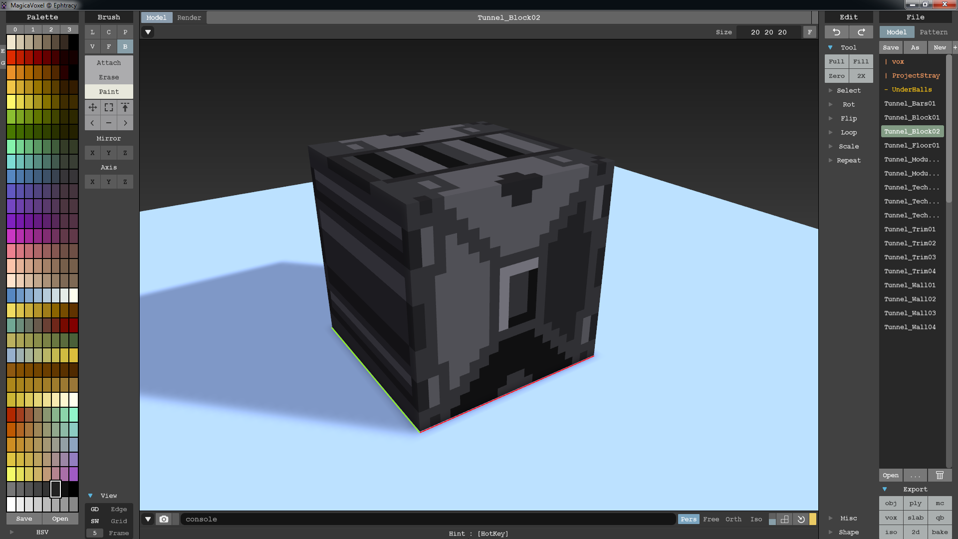
Task: Select the box Select tool icon
Action: pyautogui.click(x=109, y=107)
